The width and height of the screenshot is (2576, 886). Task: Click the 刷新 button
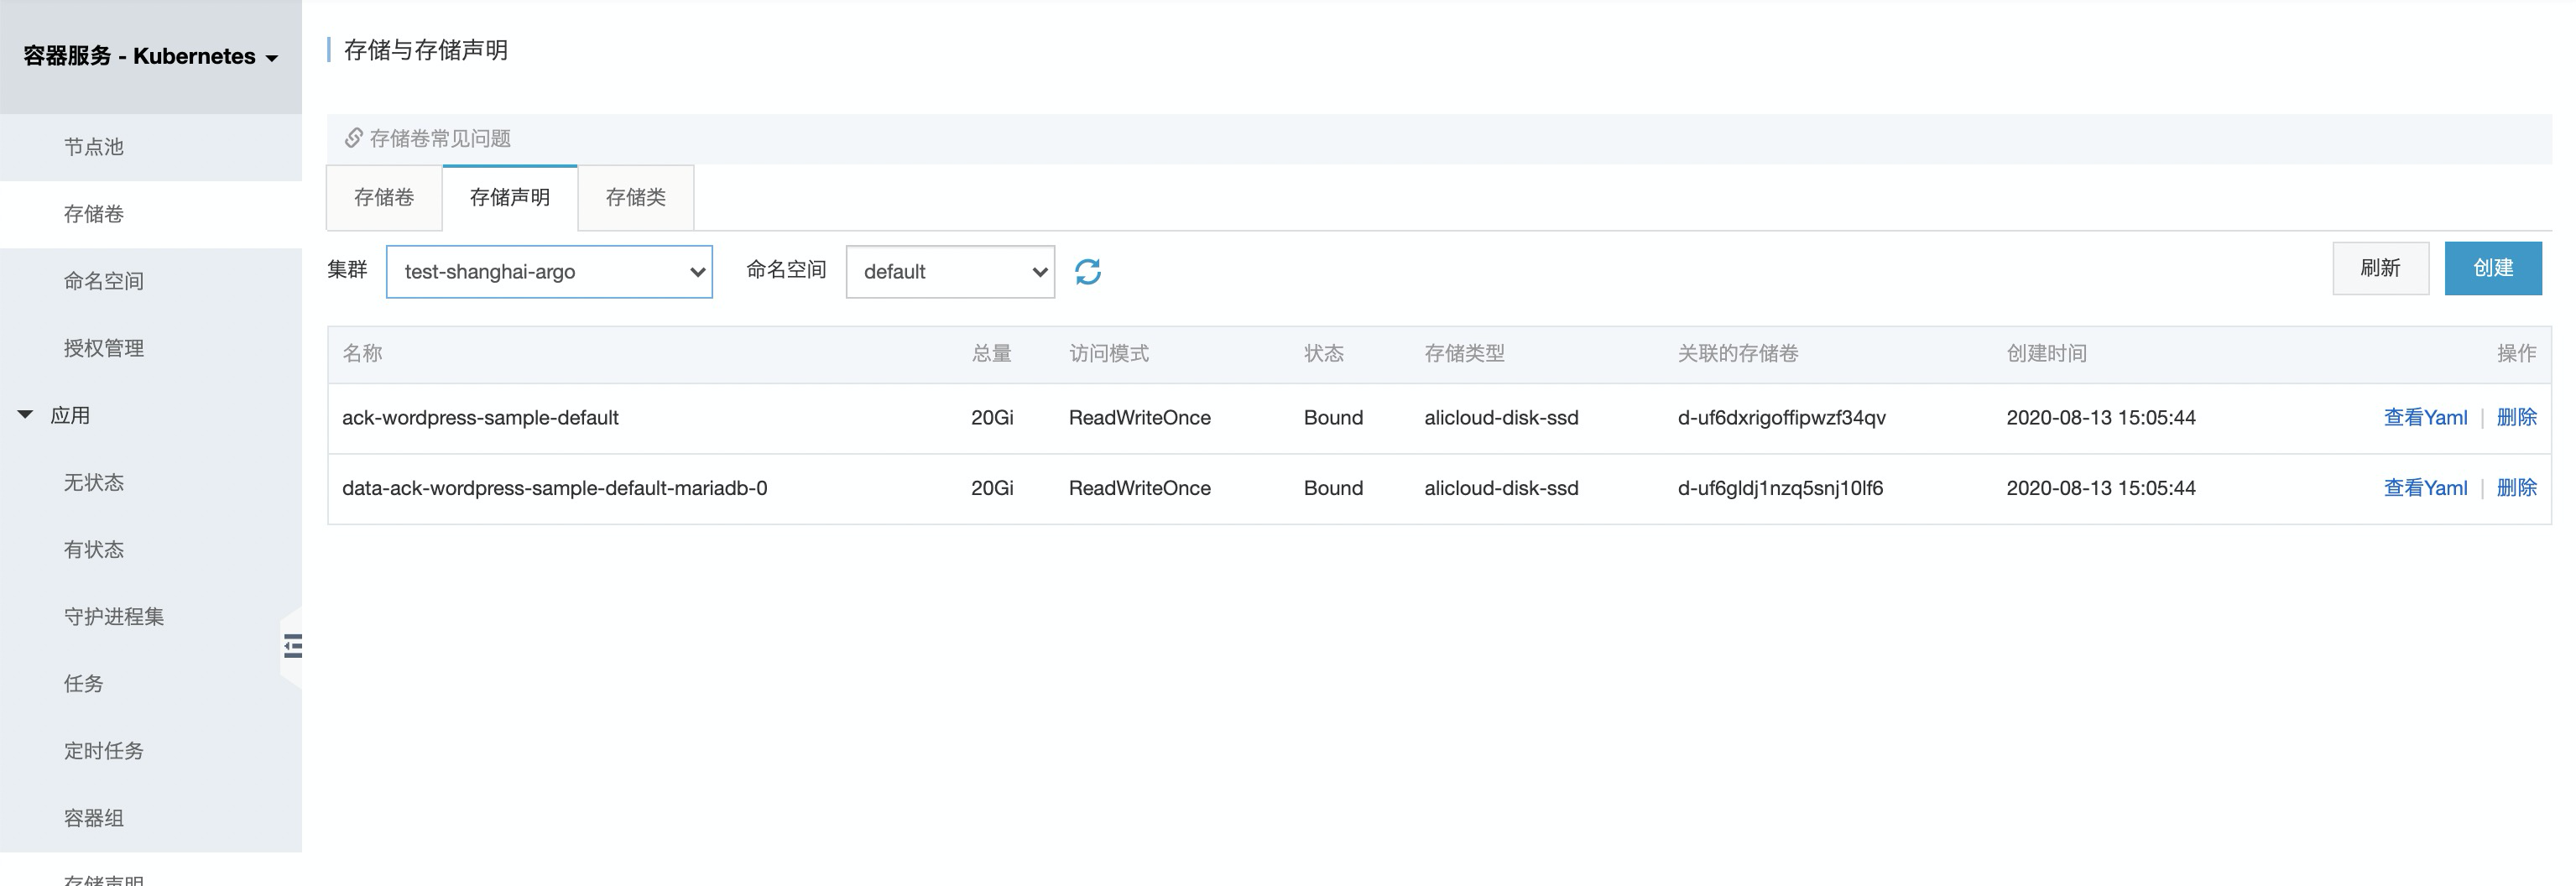(x=2380, y=268)
